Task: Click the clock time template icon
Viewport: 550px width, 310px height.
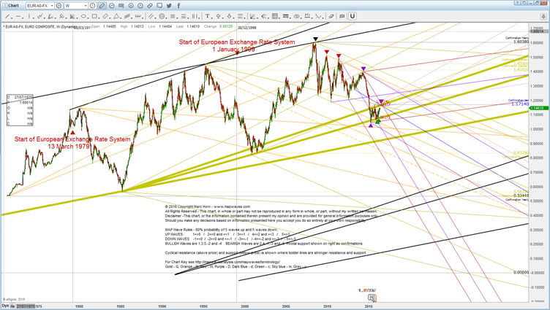Action: 93,6
